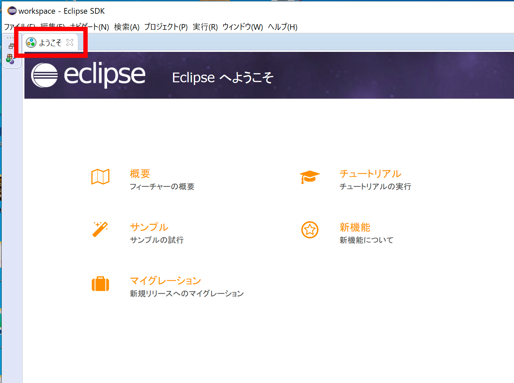
Task: Click the 概要 overview link
Action: click(140, 174)
